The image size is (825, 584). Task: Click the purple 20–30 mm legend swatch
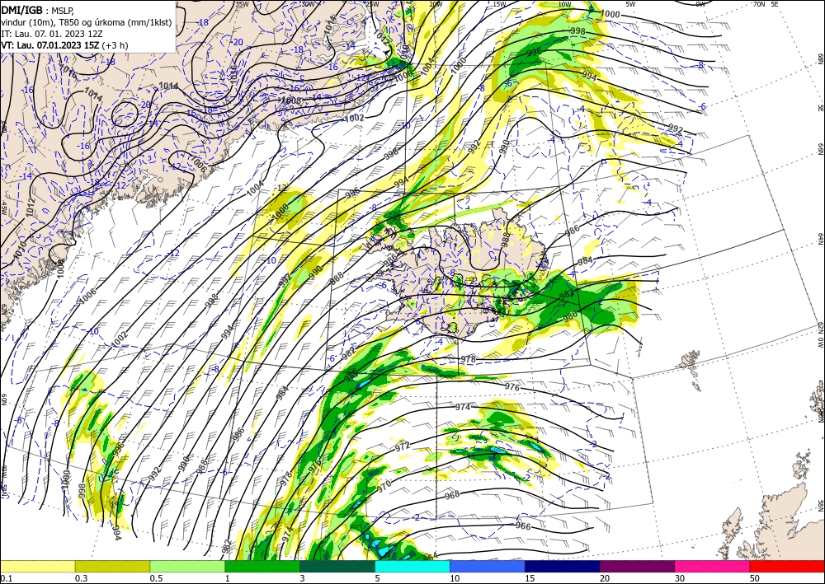tap(637, 566)
